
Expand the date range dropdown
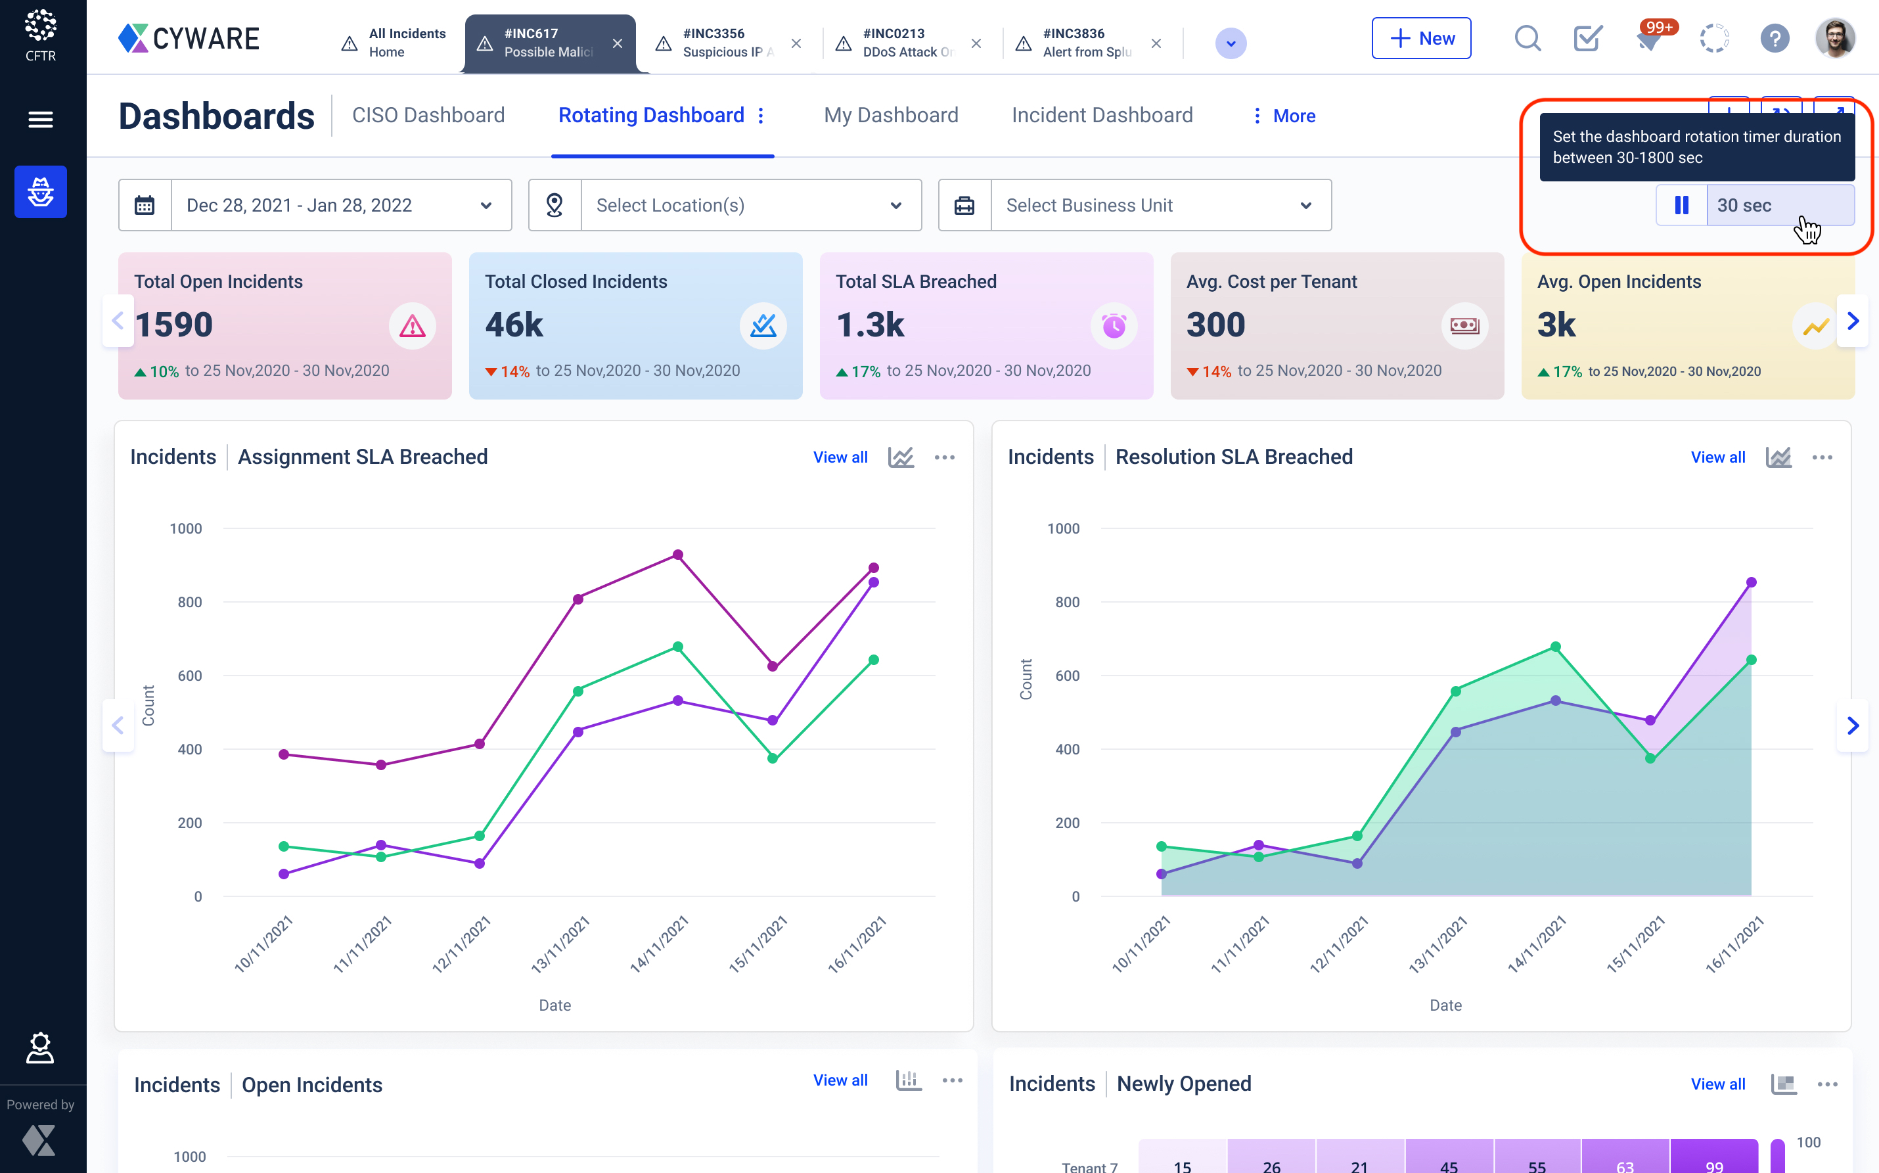click(x=486, y=206)
